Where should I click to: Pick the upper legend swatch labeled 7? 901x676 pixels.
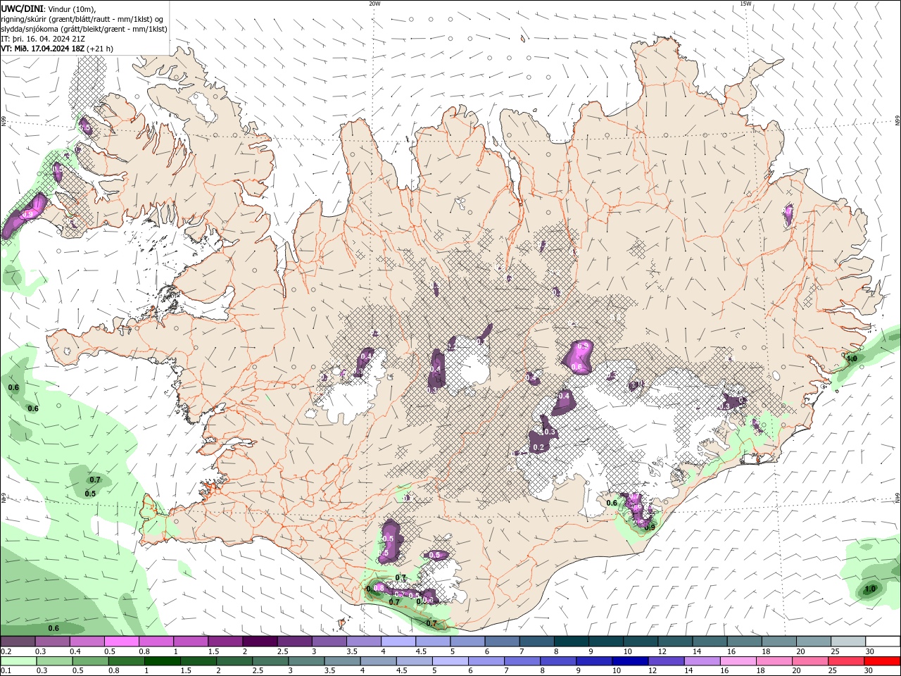[x=537, y=641]
